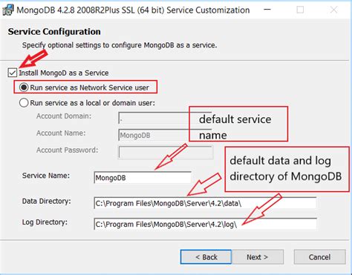The height and width of the screenshot is (275, 352).
Task: Click the 'Account Name:' label
Action: [61, 133]
